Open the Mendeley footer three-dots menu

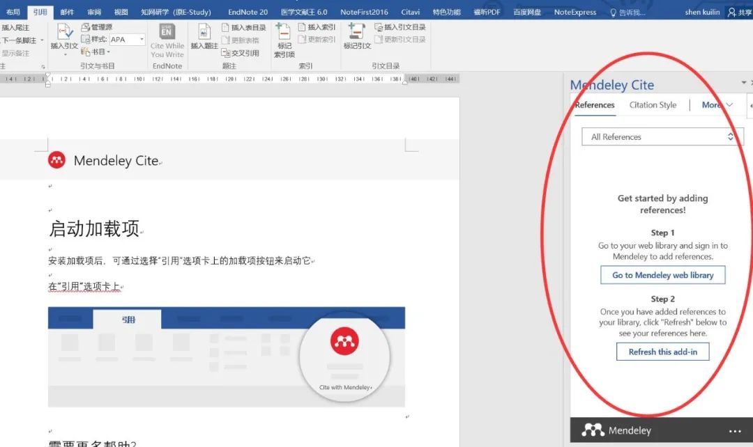(x=735, y=431)
